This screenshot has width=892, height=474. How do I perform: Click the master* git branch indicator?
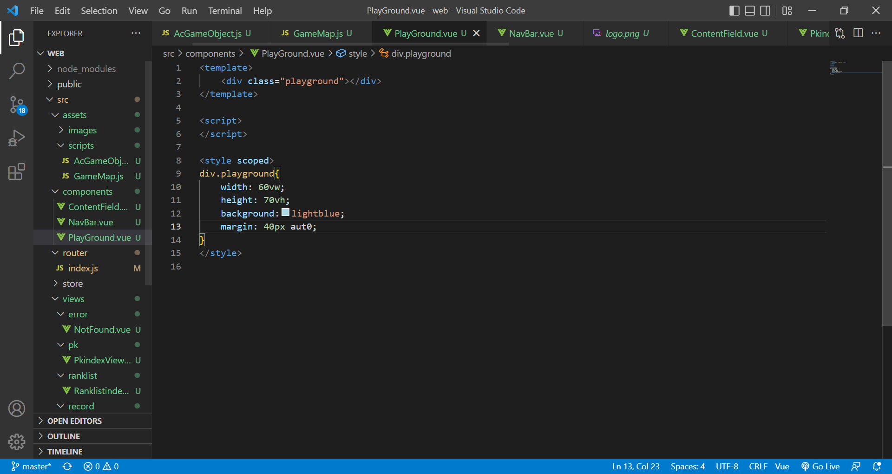[31, 466]
